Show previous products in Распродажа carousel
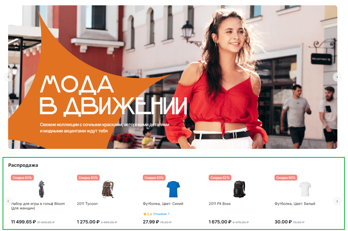This screenshot has width=348, height=231. click(x=8, y=201)
